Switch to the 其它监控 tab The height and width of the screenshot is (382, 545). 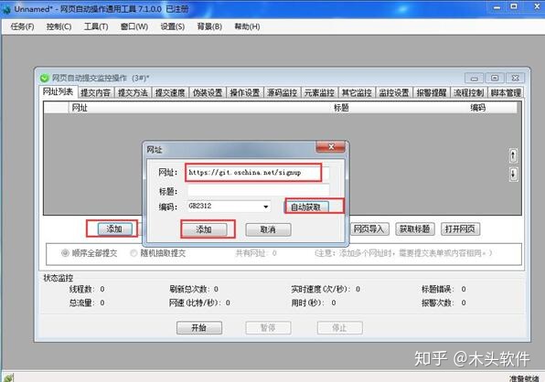[x=357, y=92]
